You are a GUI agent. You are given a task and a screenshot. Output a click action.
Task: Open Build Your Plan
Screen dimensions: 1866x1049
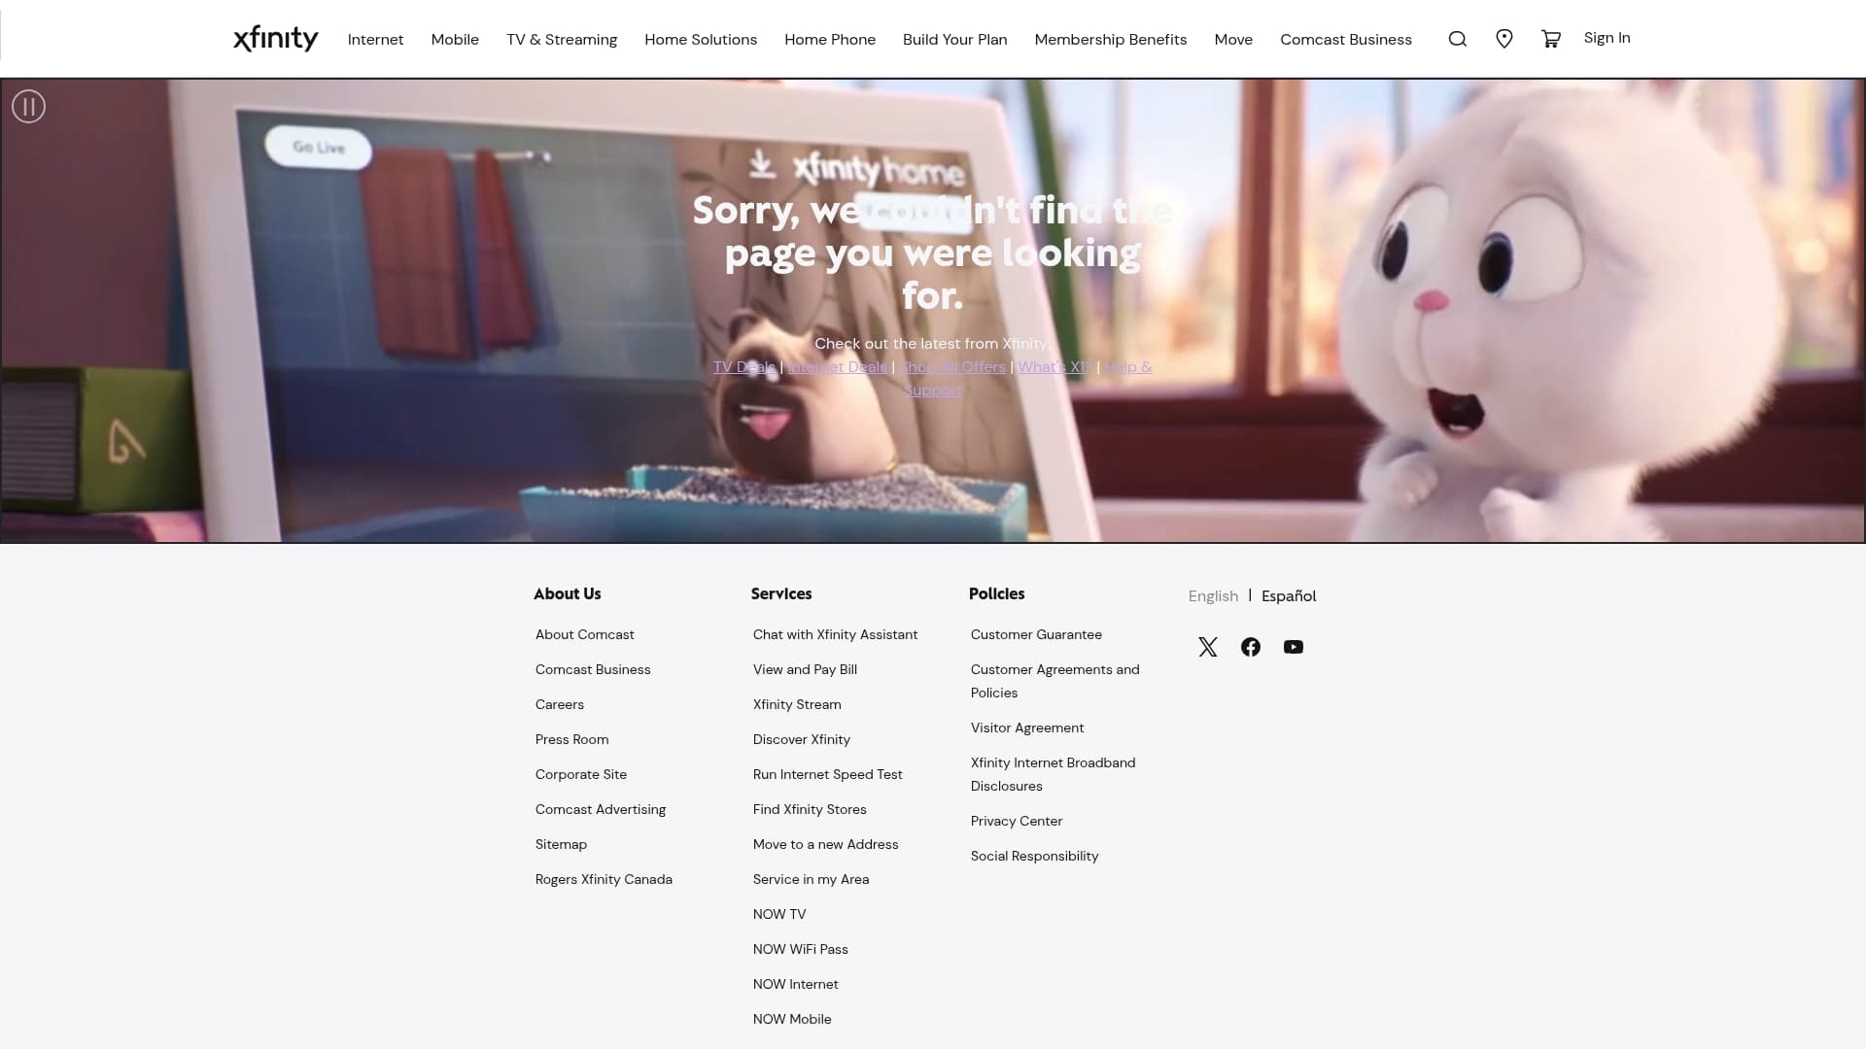pos(955,40)
